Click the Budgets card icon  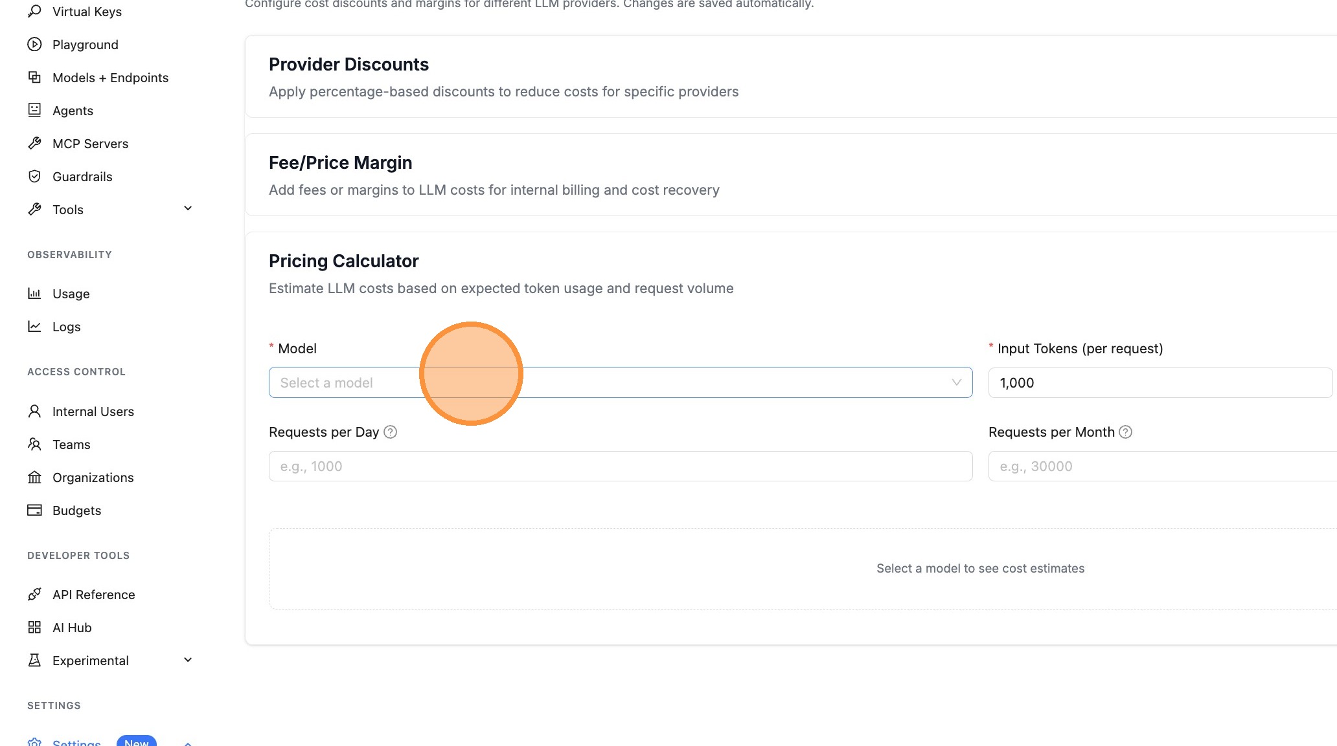(x=34, y=510)
